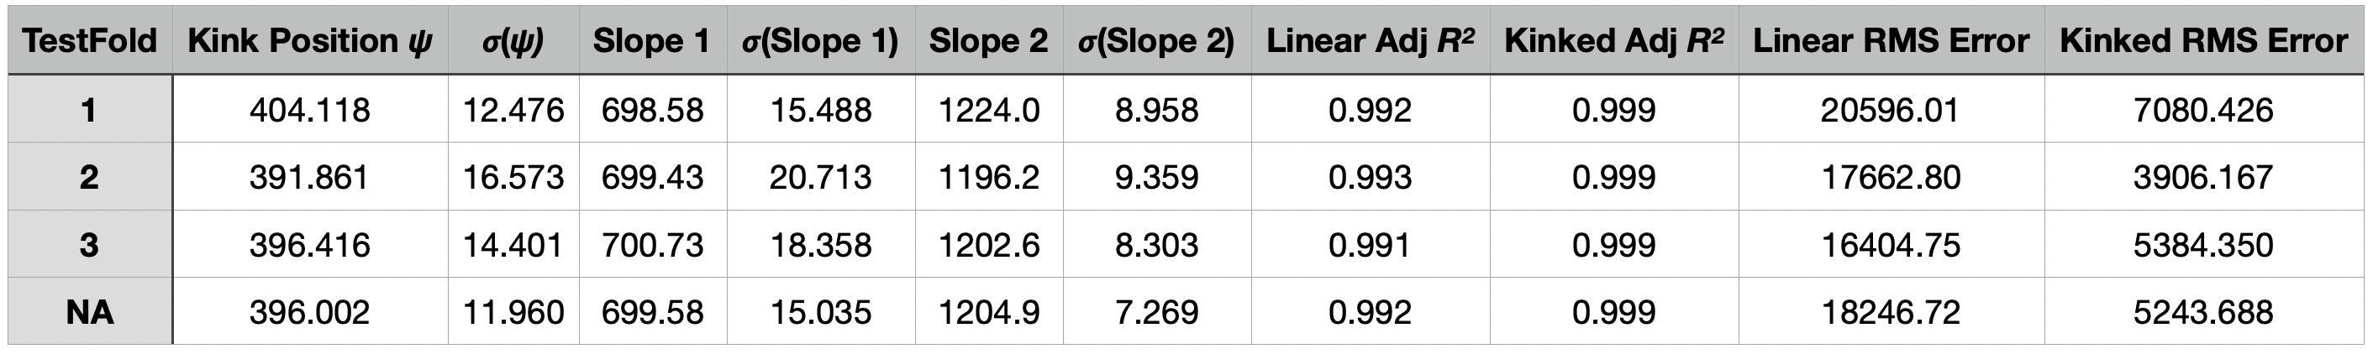
Task: Click the σ(Slope 2) header cell
Action: pyautogui.click(x=1156, y=40)
